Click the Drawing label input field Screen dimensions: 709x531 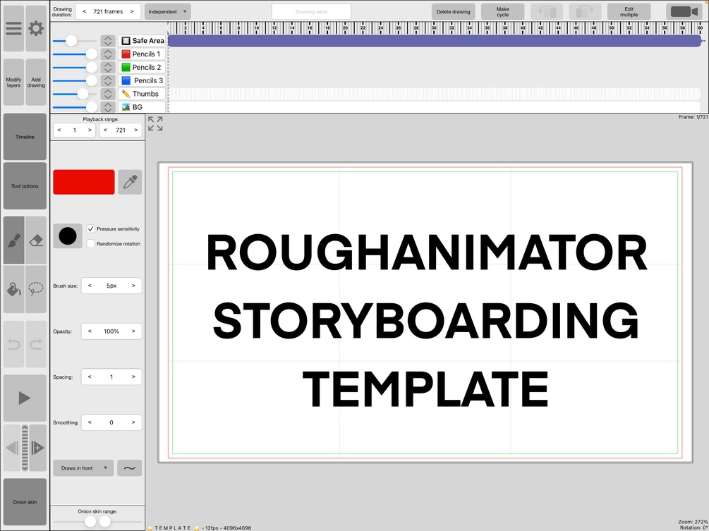(311, 12)
